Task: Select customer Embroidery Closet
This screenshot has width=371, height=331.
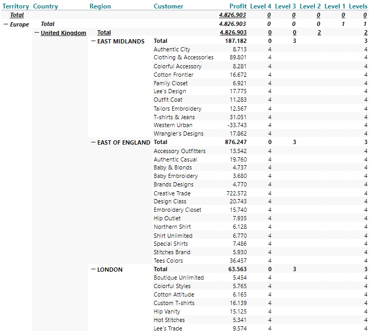Action: point(177,210)
